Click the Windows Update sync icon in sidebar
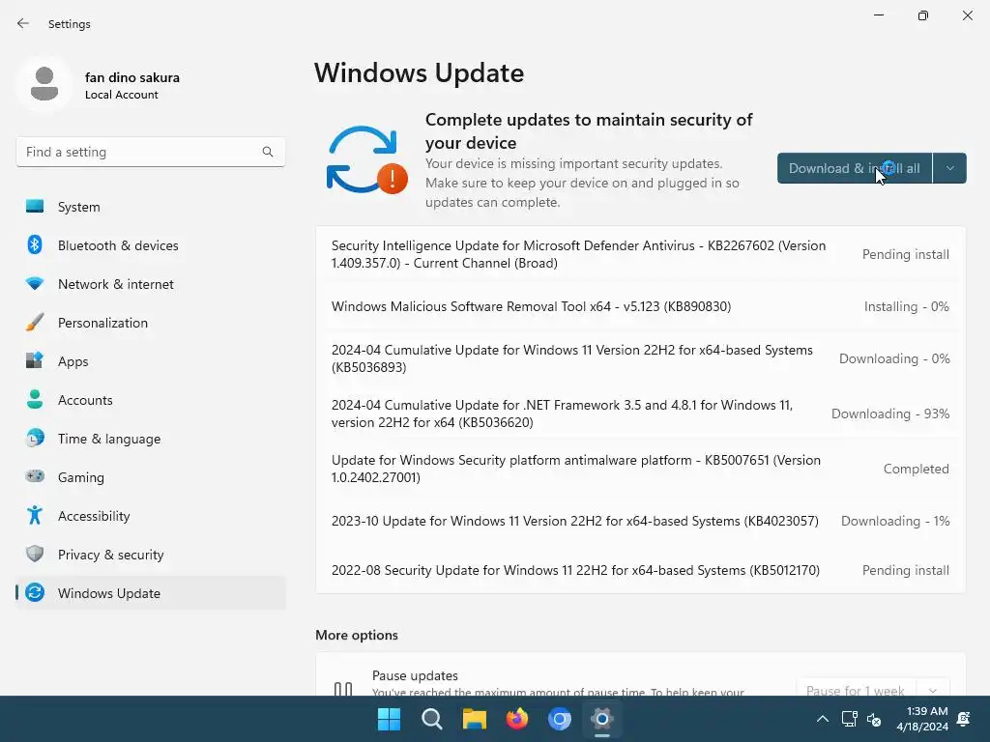This screenshot has height=742, width=990. point(35,592)
